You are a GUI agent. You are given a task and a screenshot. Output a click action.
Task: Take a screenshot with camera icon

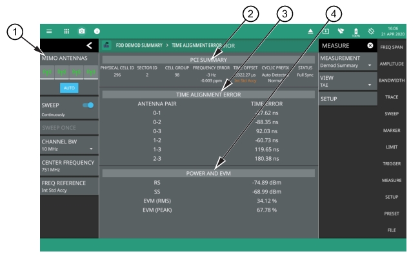pos(82,32)
